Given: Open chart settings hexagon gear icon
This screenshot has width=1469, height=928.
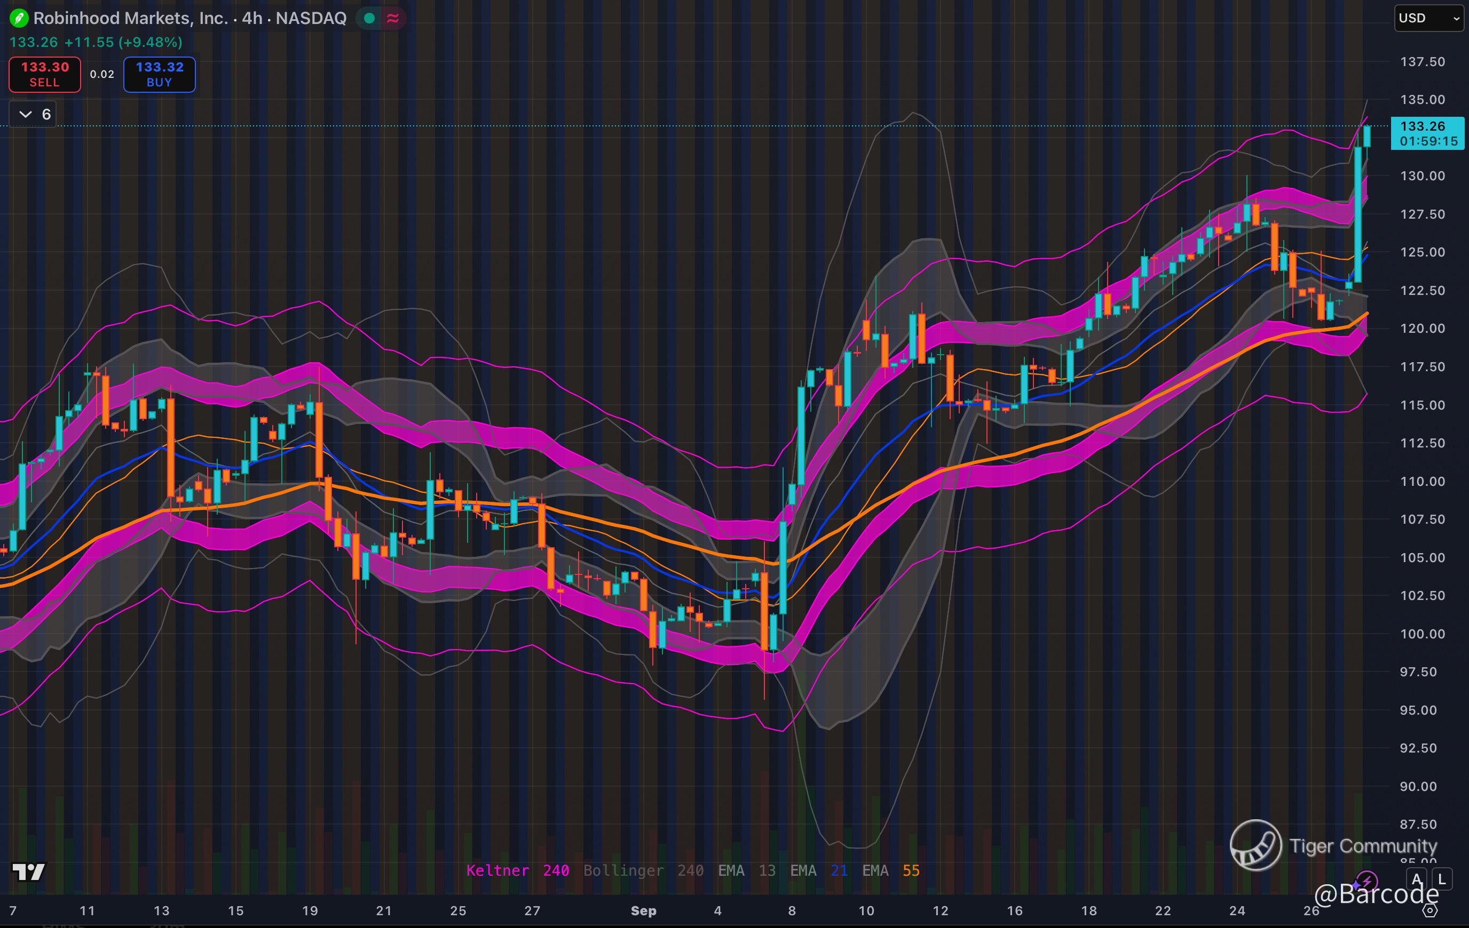Looking at the screenshot, I should (x=1430, y=910).
